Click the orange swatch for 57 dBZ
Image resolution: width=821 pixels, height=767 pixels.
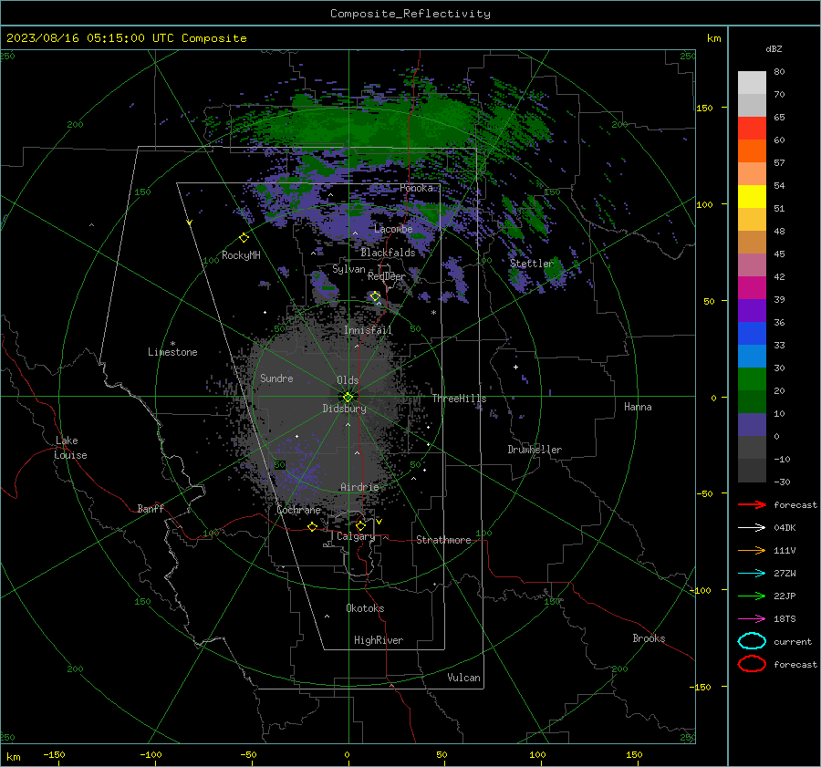pyautogui.click(x=752, y=151)
